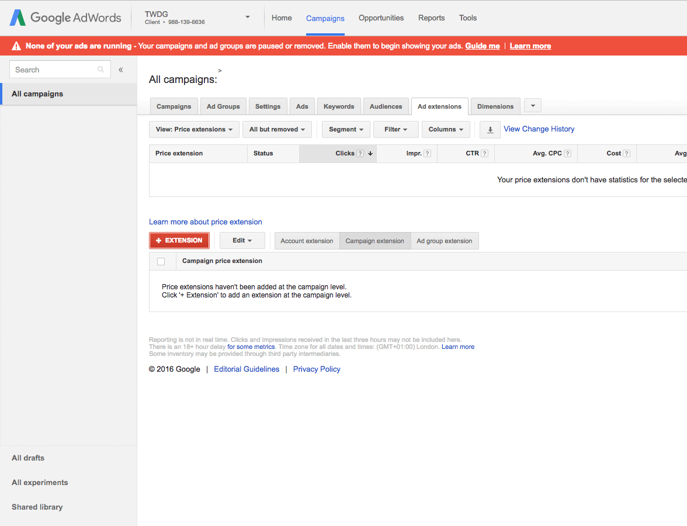Open View Change History link
The image size is (687, 526).
click(x=539, y=129)
